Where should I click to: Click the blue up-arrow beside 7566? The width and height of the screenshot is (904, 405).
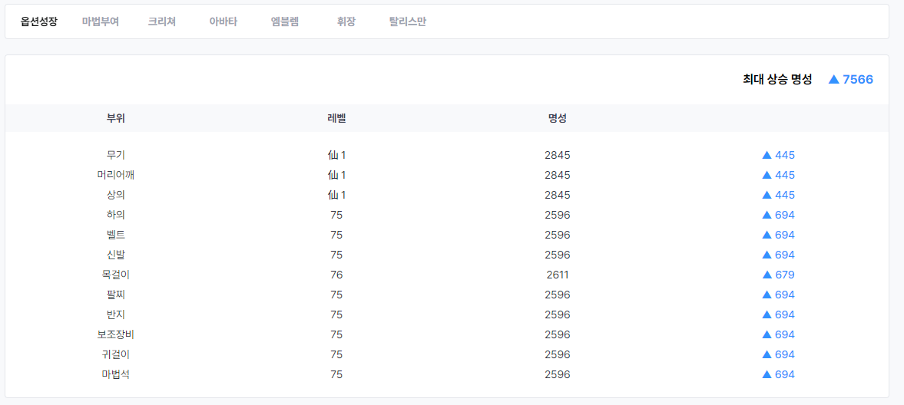(x=833, y=79)
